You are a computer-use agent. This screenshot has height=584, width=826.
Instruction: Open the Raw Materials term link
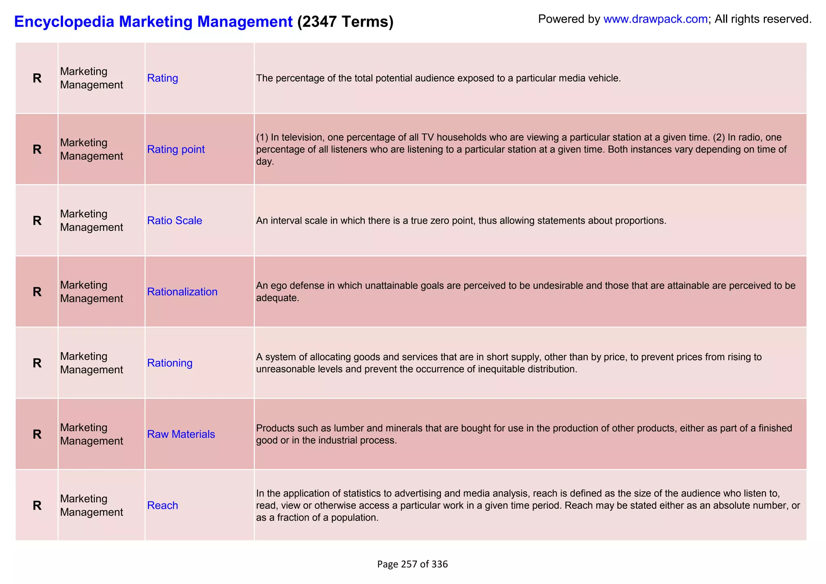(x=181, y=434)
